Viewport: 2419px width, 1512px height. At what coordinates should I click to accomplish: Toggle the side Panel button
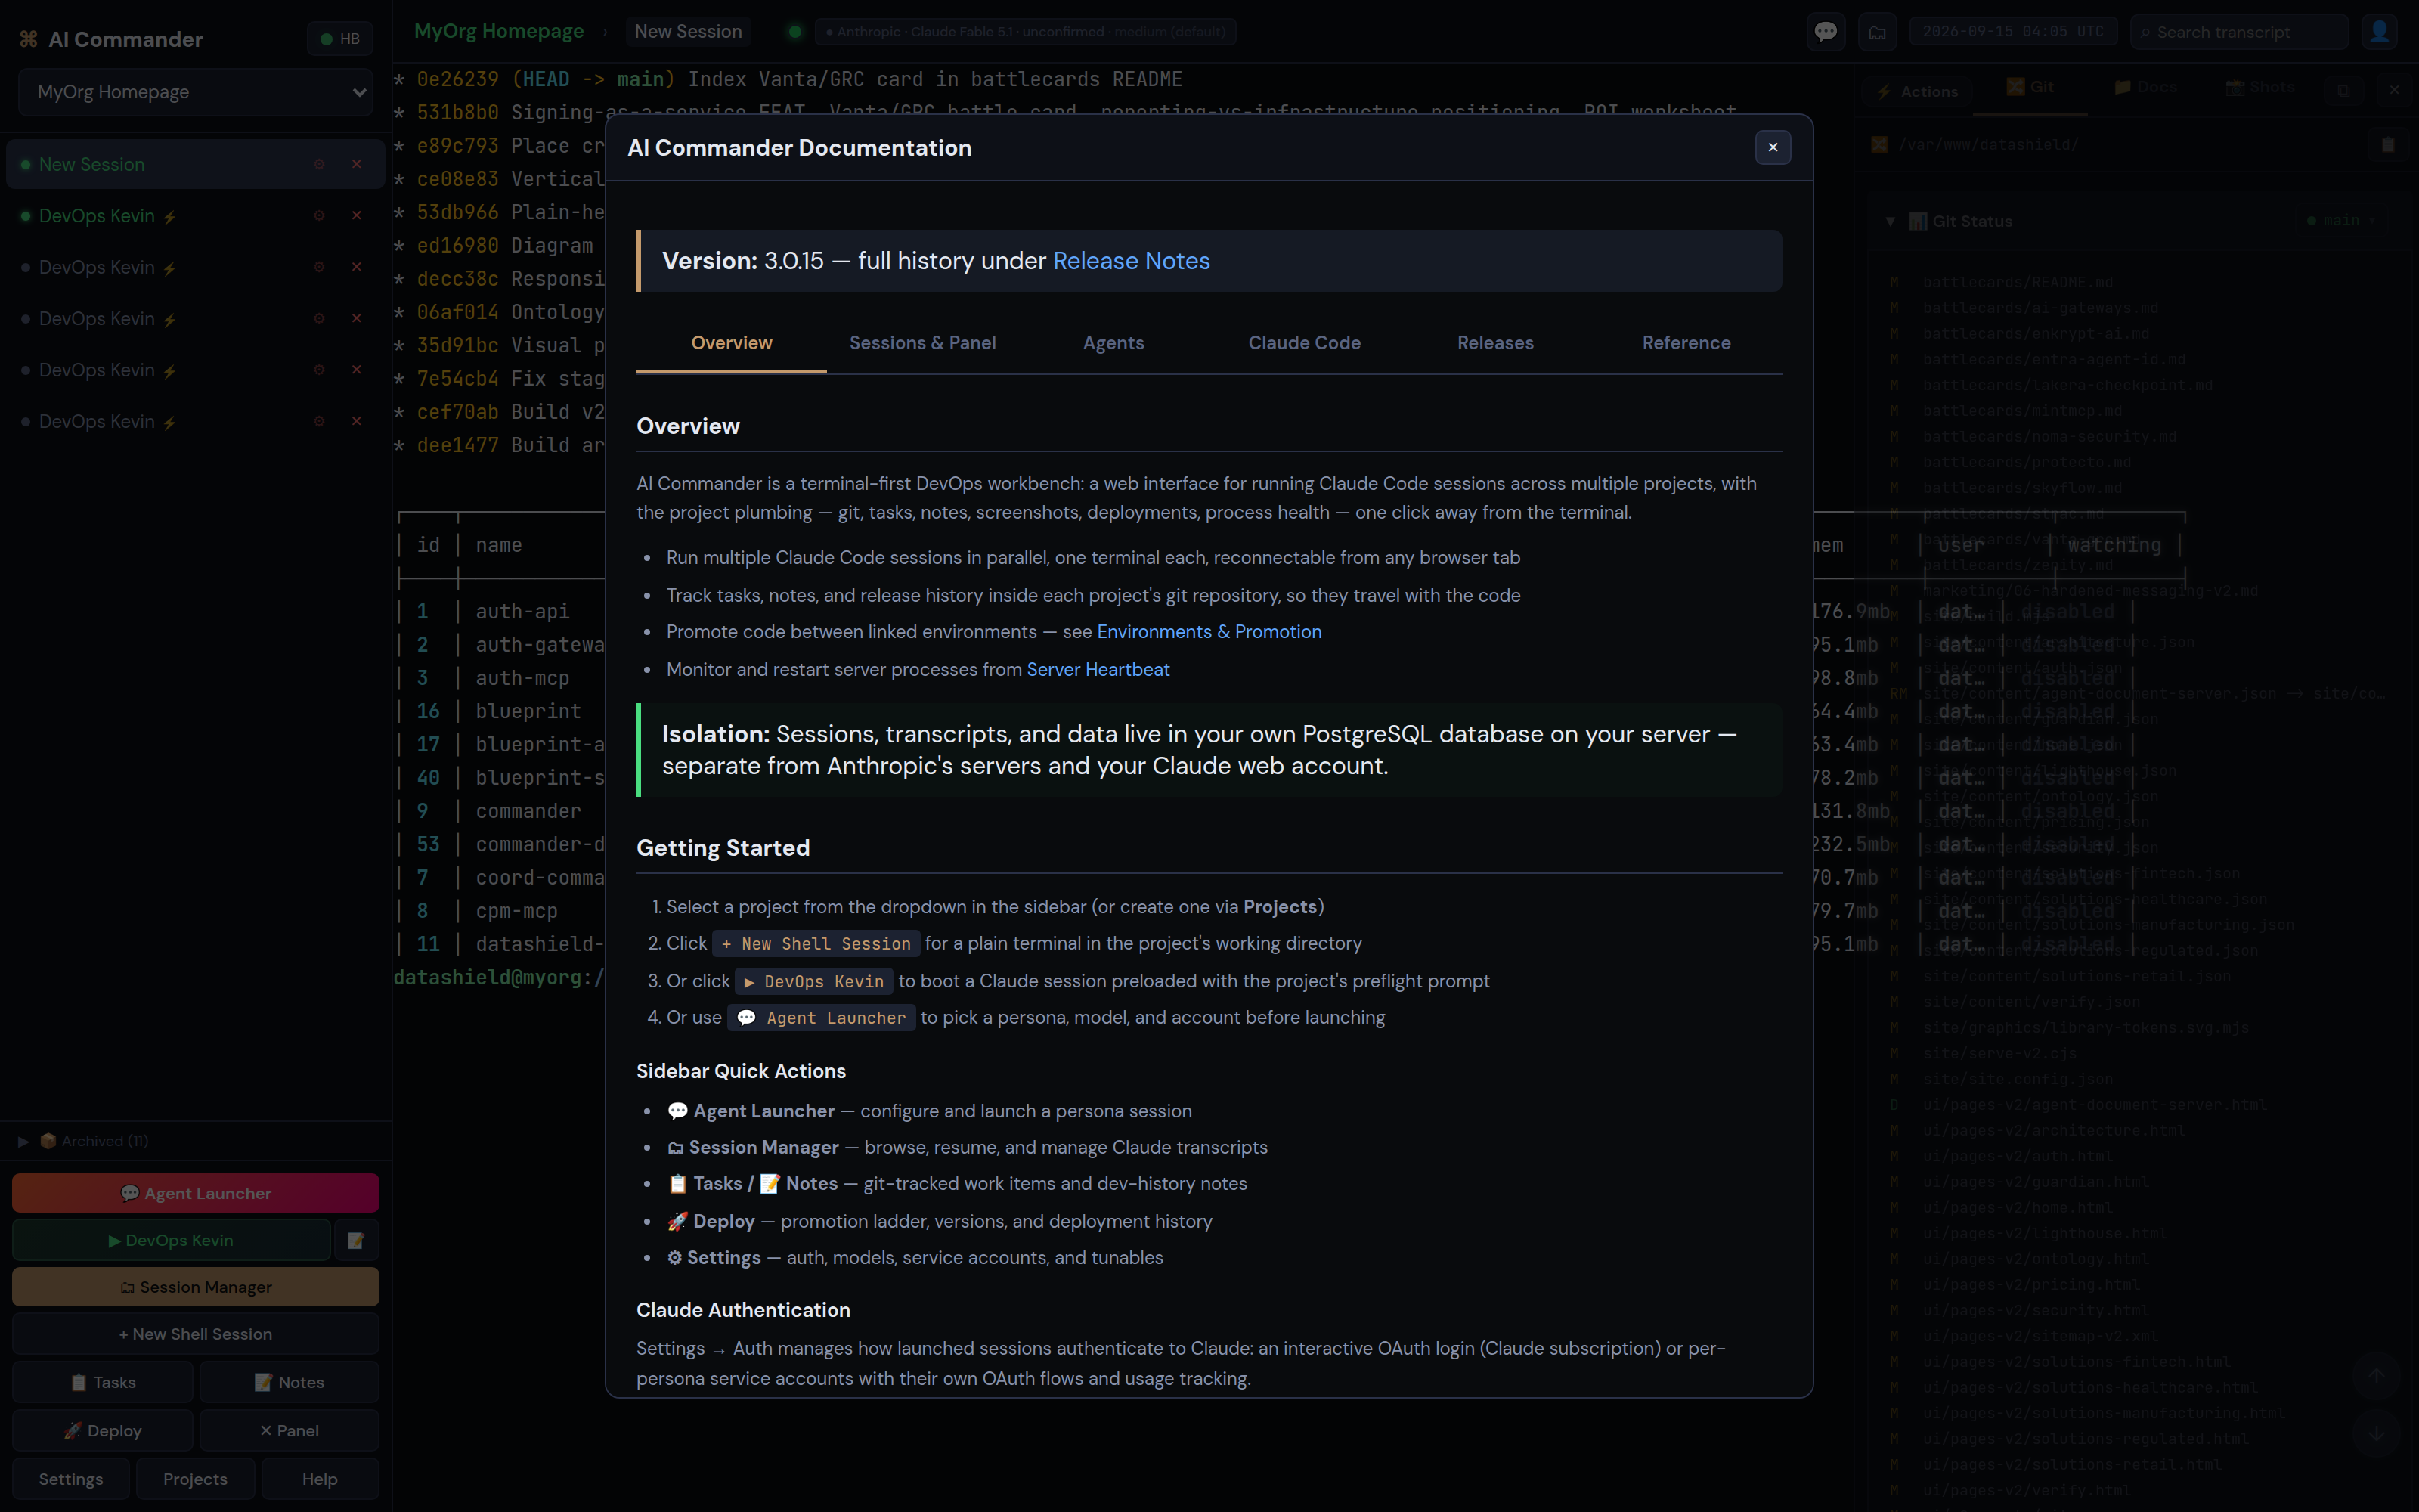289,1431
